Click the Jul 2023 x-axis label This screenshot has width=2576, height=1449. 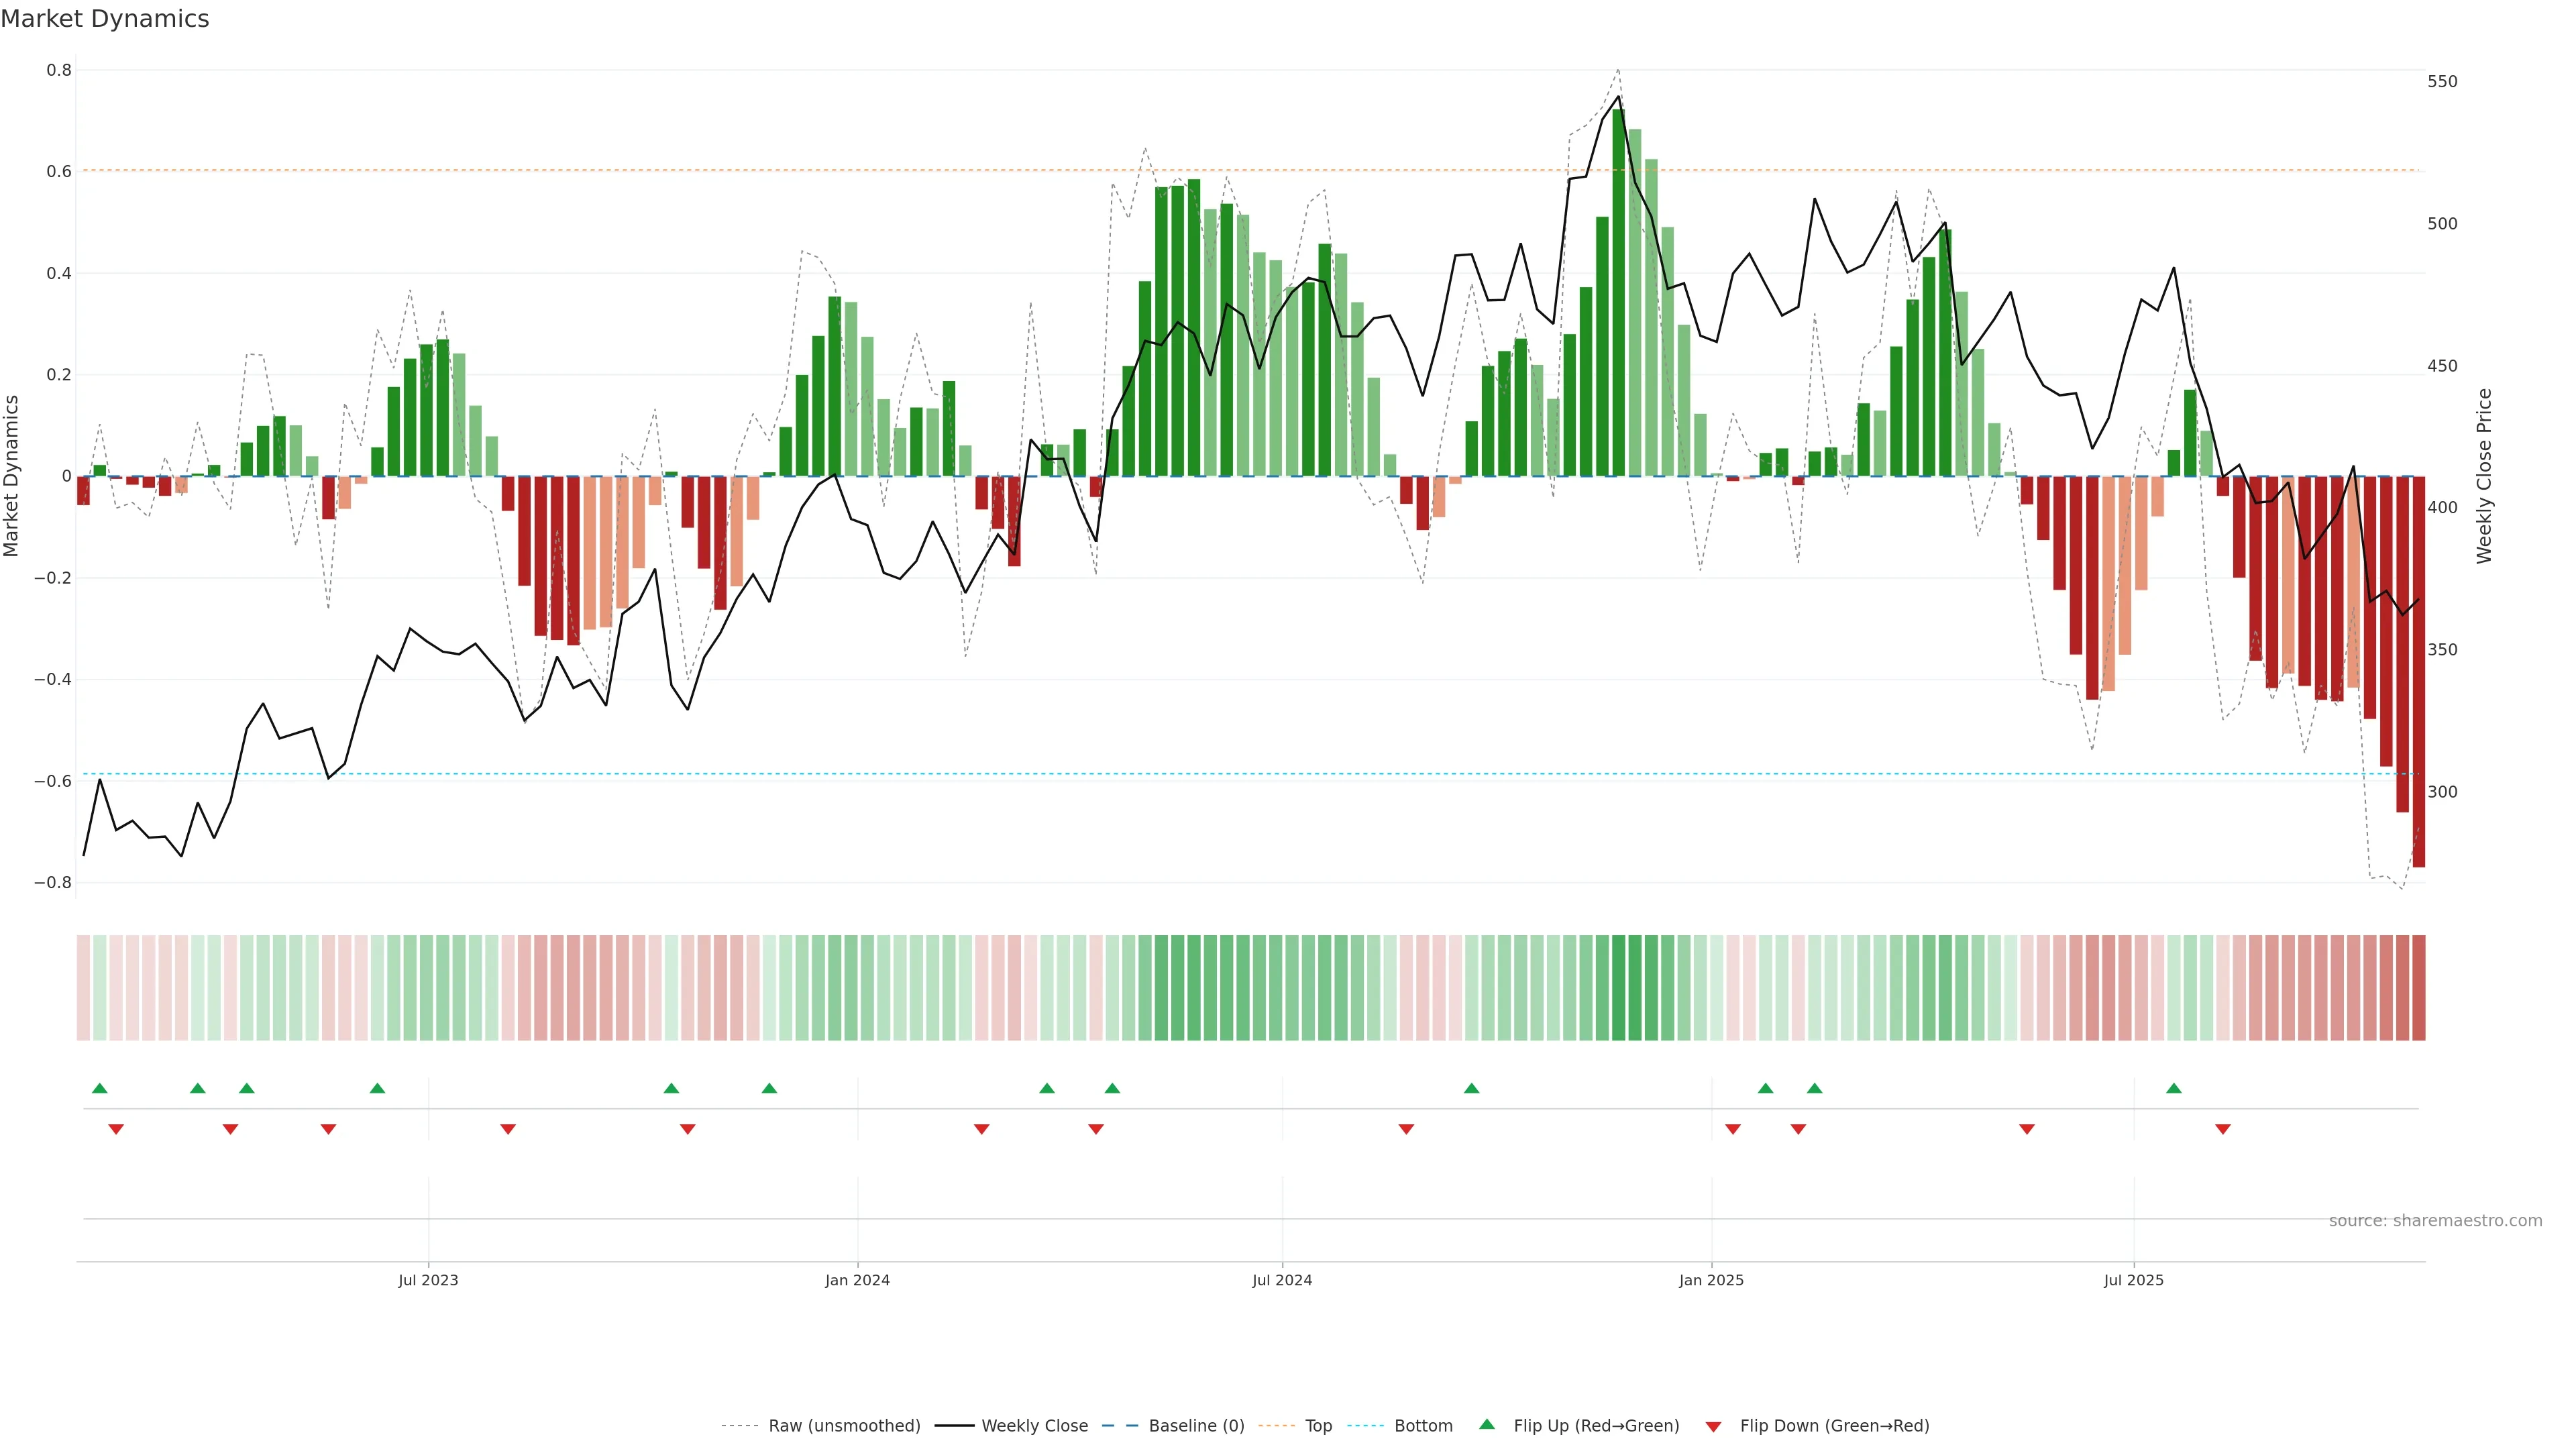[428, 1280]
